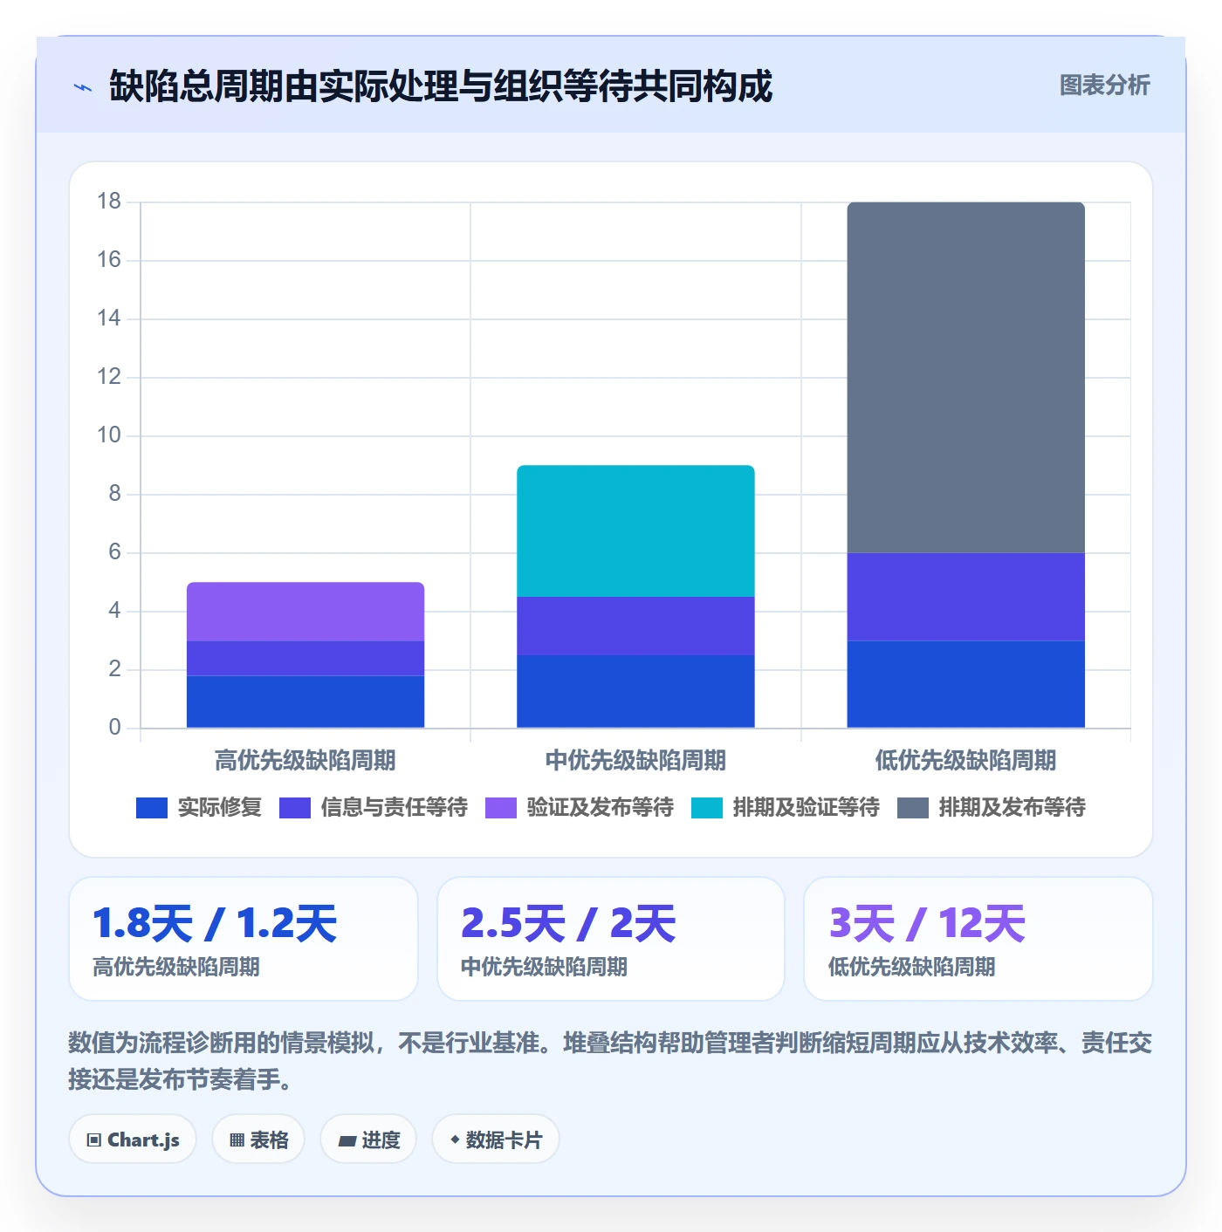Click the lightning bolt icon beside the title
This screenshot has height=1232, width=1222.
(83, 87)
